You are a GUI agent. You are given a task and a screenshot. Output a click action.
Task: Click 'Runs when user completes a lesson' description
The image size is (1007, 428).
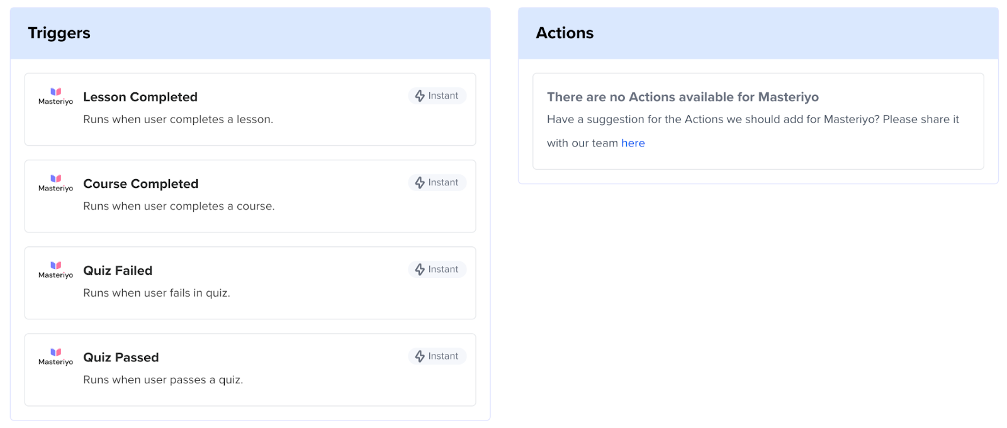[178, 119]
